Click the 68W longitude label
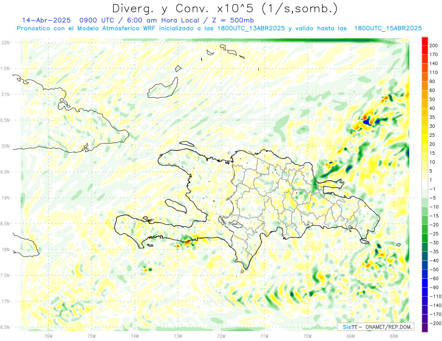Image resolution: width=442 pixels, height=341 pixels. 394,336
